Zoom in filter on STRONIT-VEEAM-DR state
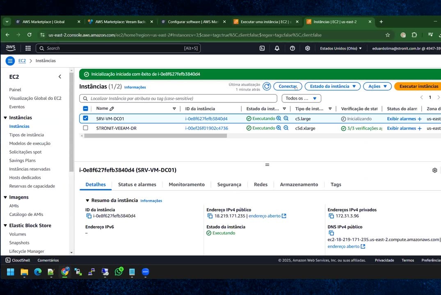Image resolution: width=441 pixels, height=295 pixels. (x=279, y=128)
